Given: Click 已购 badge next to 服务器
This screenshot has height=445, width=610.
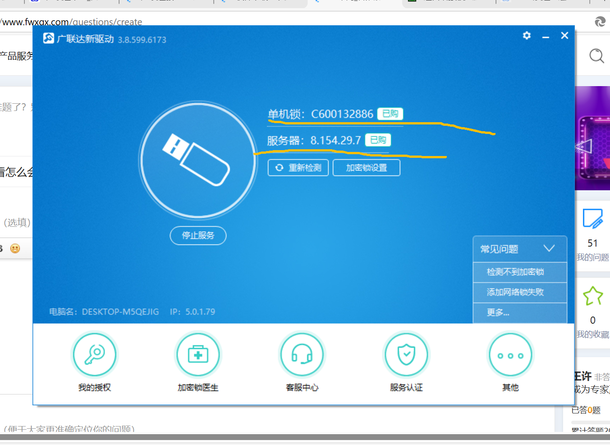Looking at the screenshot, I should (x=378, y=140).
